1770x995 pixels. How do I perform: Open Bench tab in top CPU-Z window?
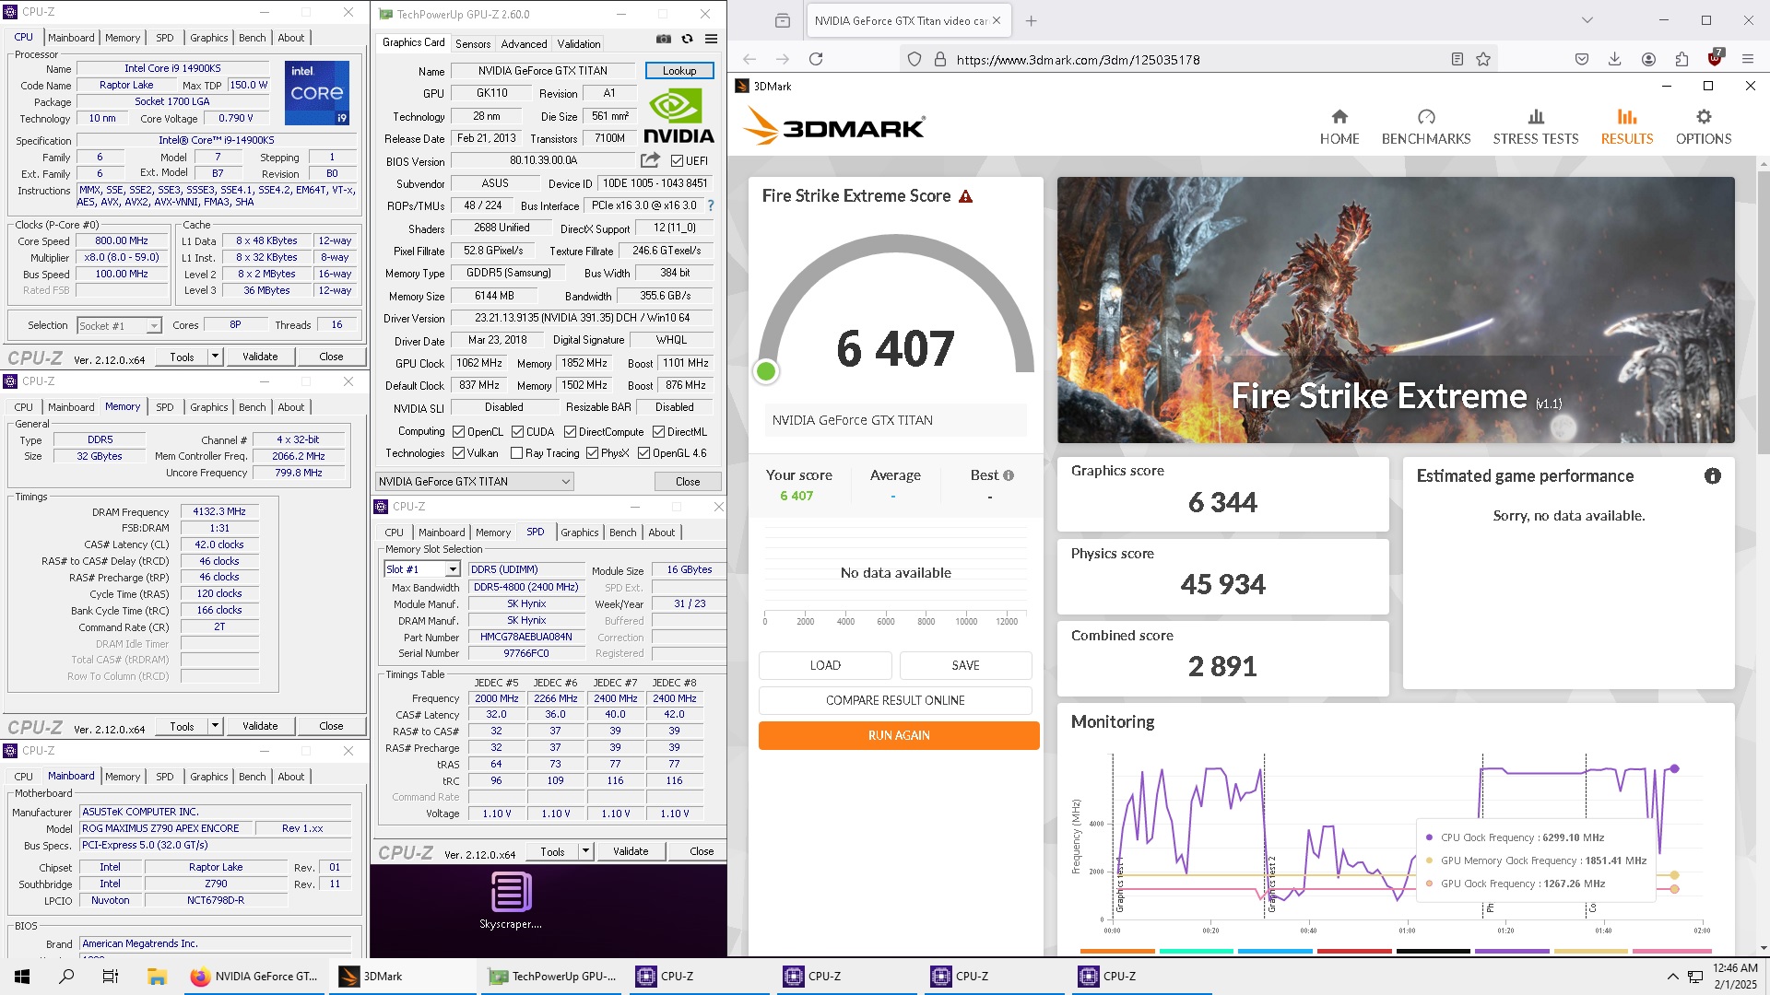252,38
